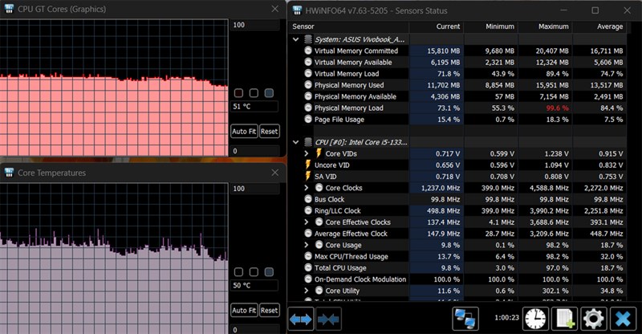Tick the first checkbox in CPU GT Cores graph

(x=238, y=93)
